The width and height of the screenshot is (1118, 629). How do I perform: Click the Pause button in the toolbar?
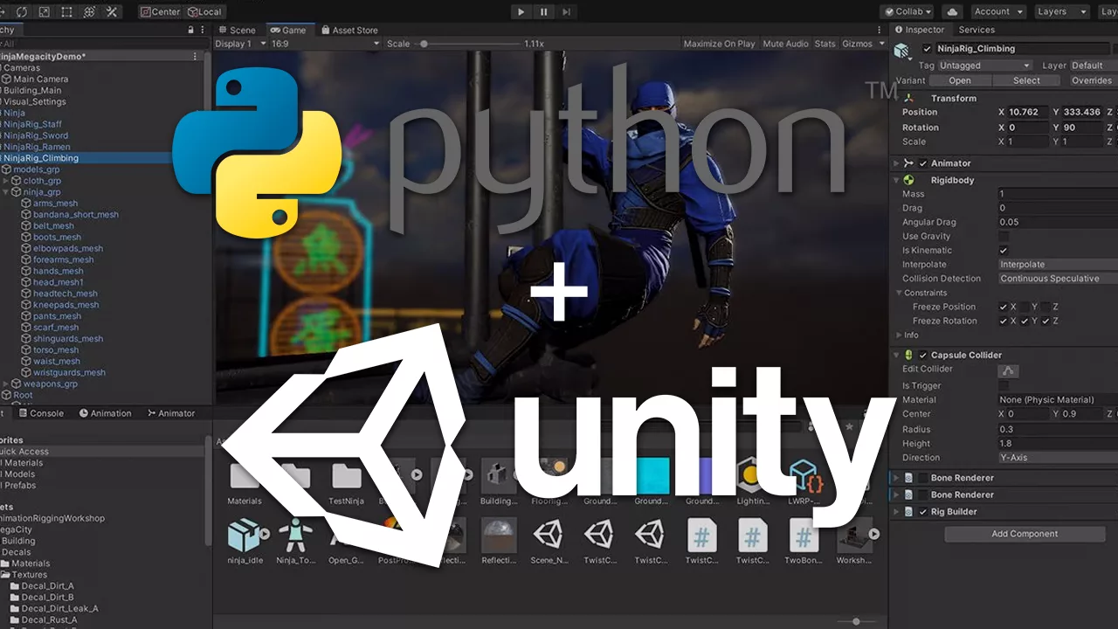(543, 11)
